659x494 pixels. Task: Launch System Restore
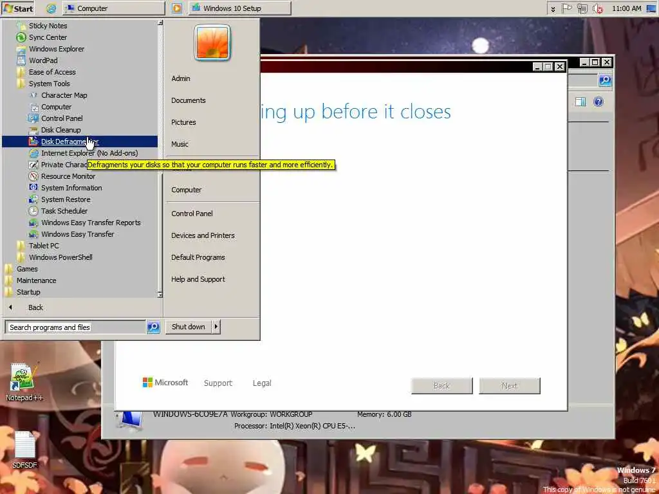coord(66,199)
